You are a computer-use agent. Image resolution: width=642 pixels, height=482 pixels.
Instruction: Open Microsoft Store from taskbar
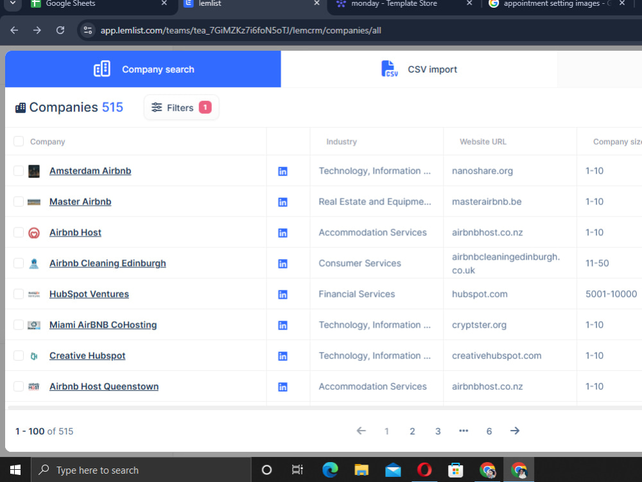coord(455,470)
